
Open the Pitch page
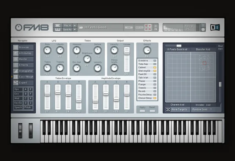[28, 107]
